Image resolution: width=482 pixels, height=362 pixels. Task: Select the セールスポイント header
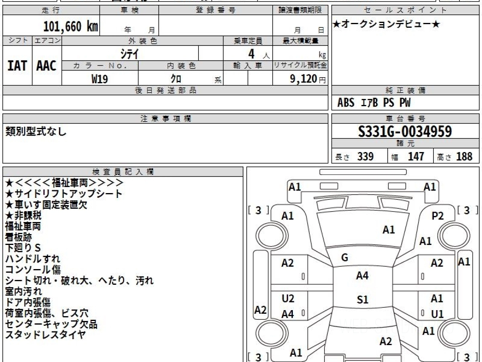click(406, 10)
